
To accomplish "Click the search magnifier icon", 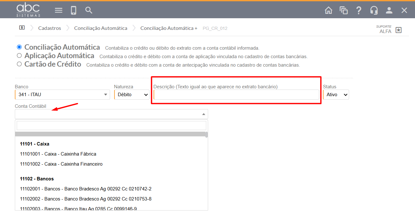I will click(89, 10).
